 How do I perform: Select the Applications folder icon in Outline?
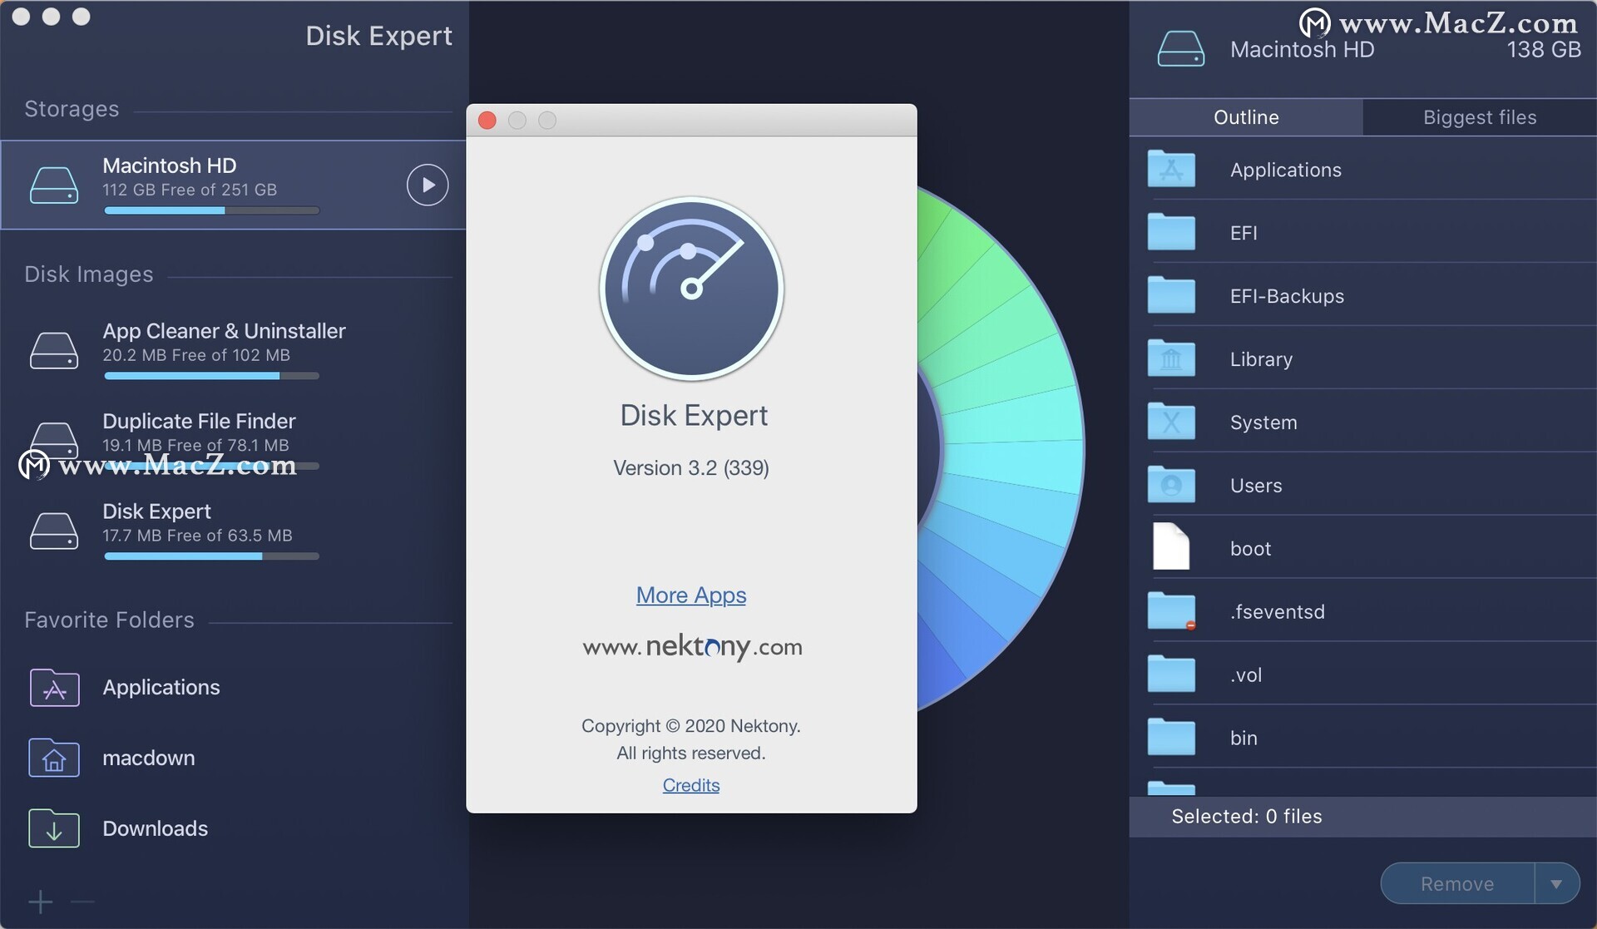pos(1171,169)
